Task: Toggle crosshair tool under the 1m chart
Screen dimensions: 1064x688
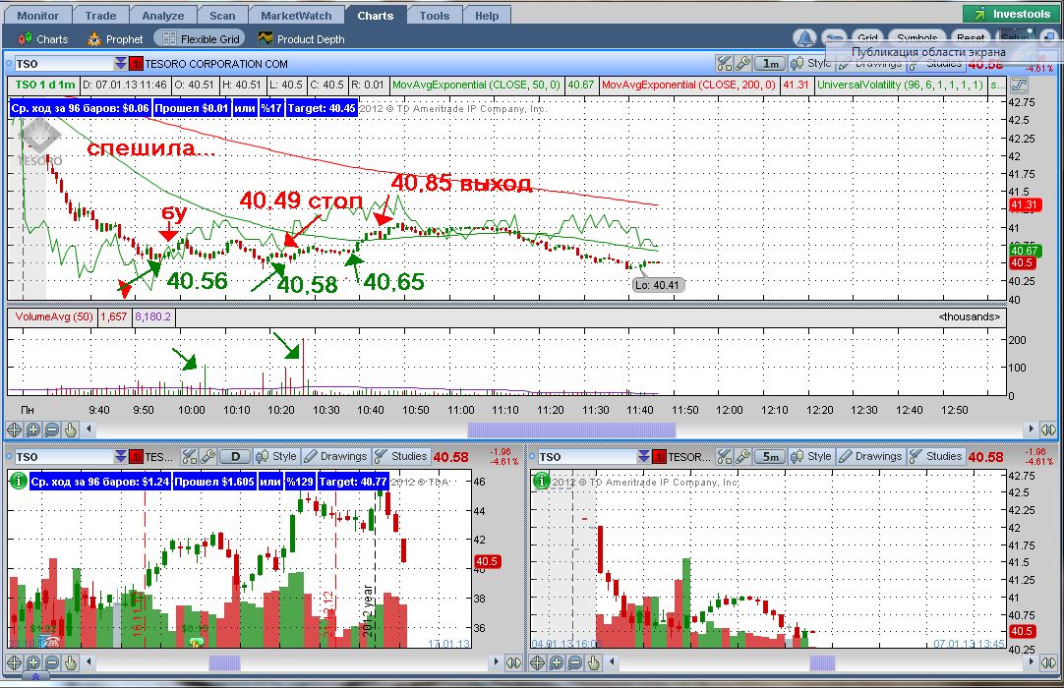Action: (x=14, y=430)
